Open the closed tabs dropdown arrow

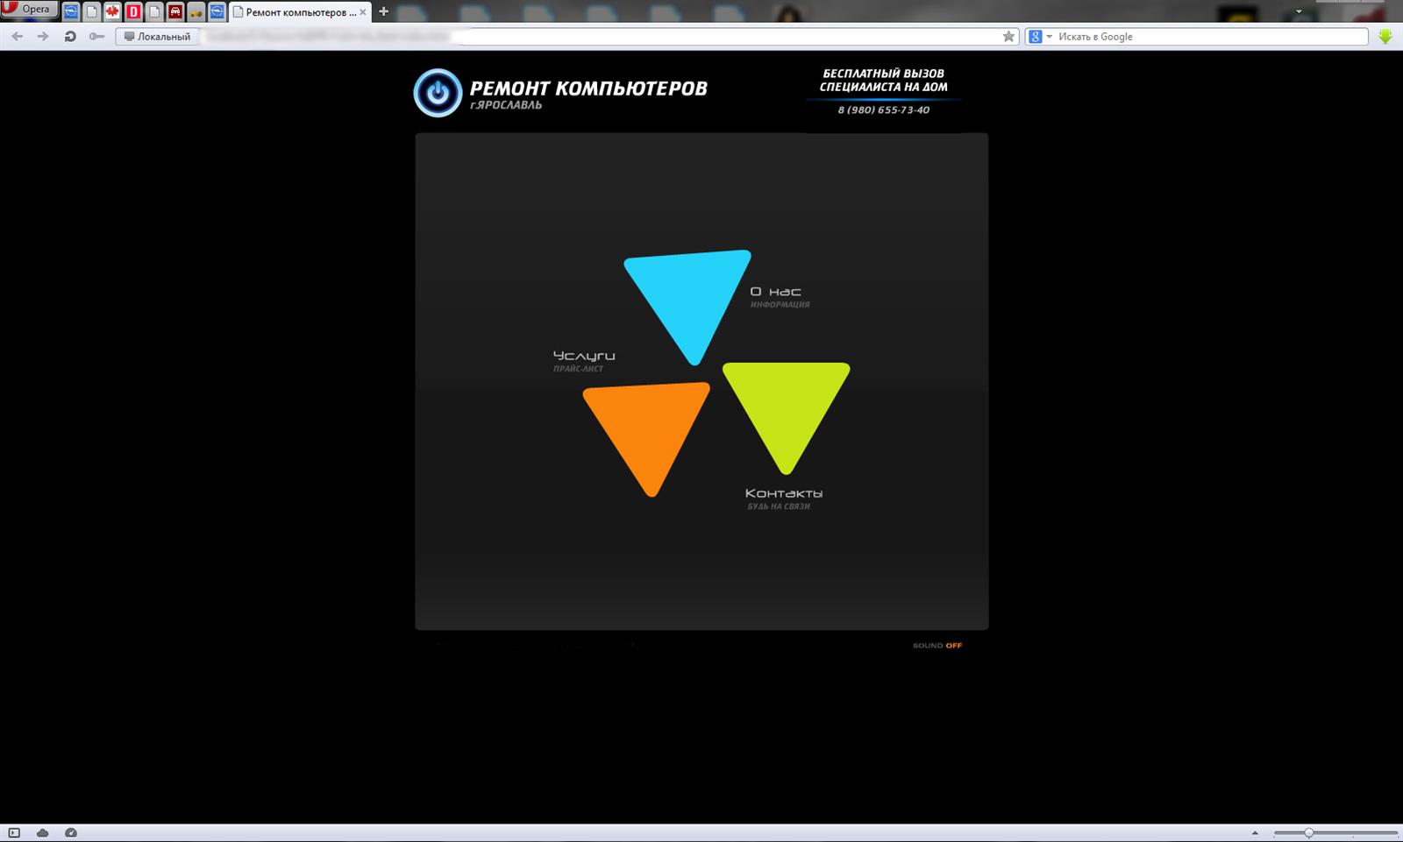[1299, 12]
